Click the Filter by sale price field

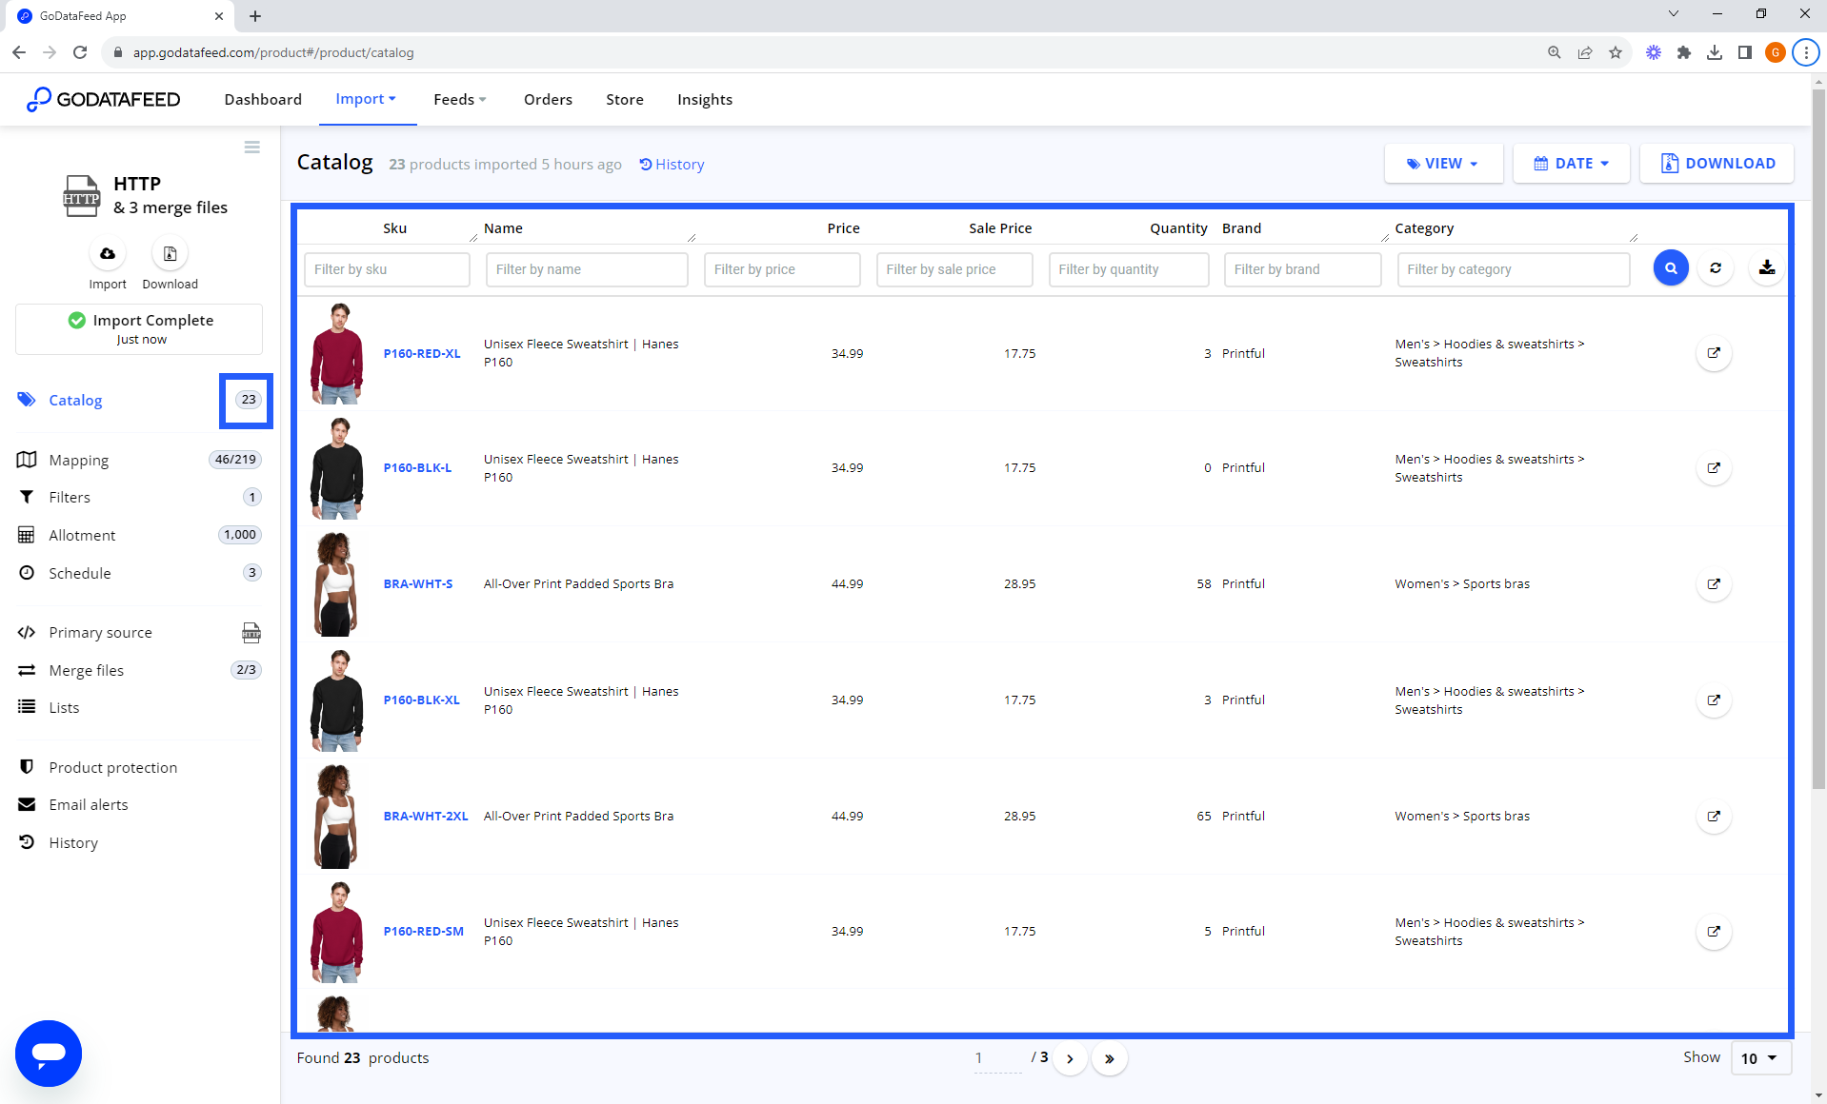click(954, 269)
